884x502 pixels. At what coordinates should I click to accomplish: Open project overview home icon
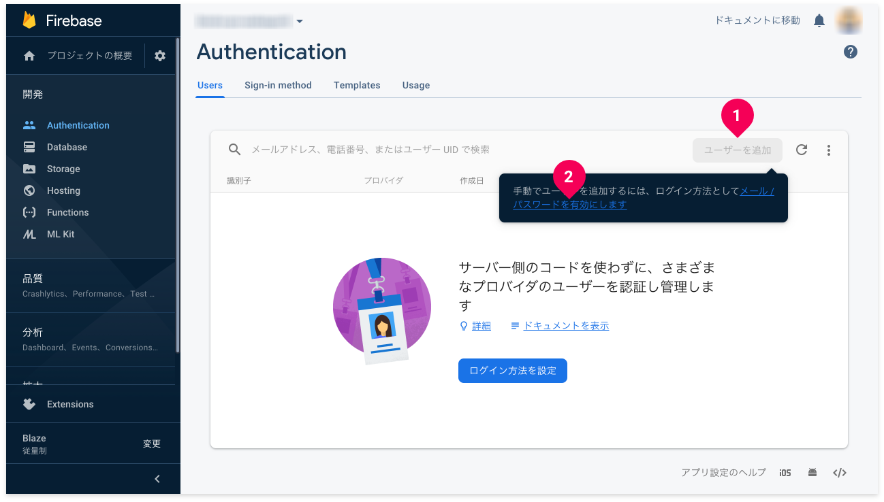pyautogui.click(x=29, y=56)
